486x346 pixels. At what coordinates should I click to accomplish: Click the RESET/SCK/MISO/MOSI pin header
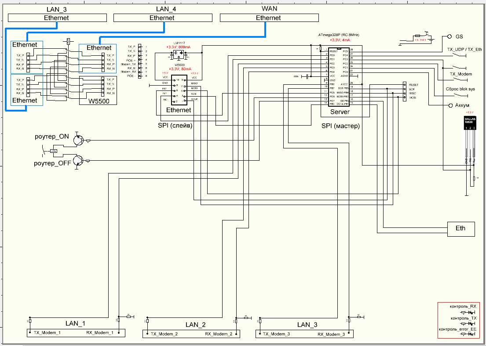[404, 91]
